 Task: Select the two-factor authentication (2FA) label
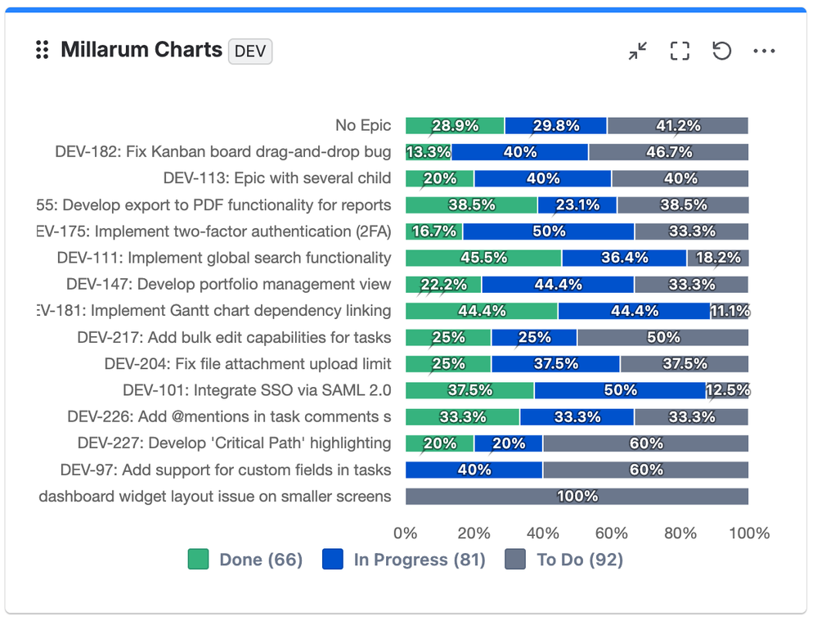(x=213, y=232)
